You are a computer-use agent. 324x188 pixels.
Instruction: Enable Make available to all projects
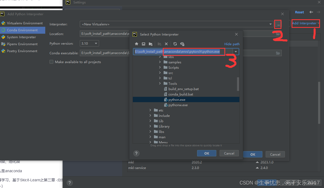51,62
